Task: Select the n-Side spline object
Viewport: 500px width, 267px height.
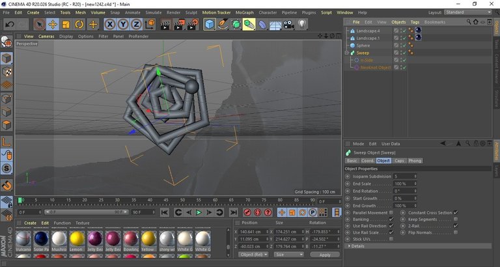Action: [x=367, y=61]
